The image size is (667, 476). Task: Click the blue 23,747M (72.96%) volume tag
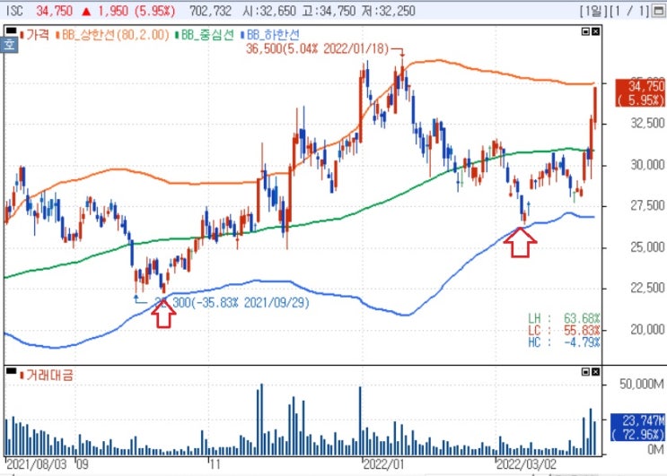[x=637, y=428]
